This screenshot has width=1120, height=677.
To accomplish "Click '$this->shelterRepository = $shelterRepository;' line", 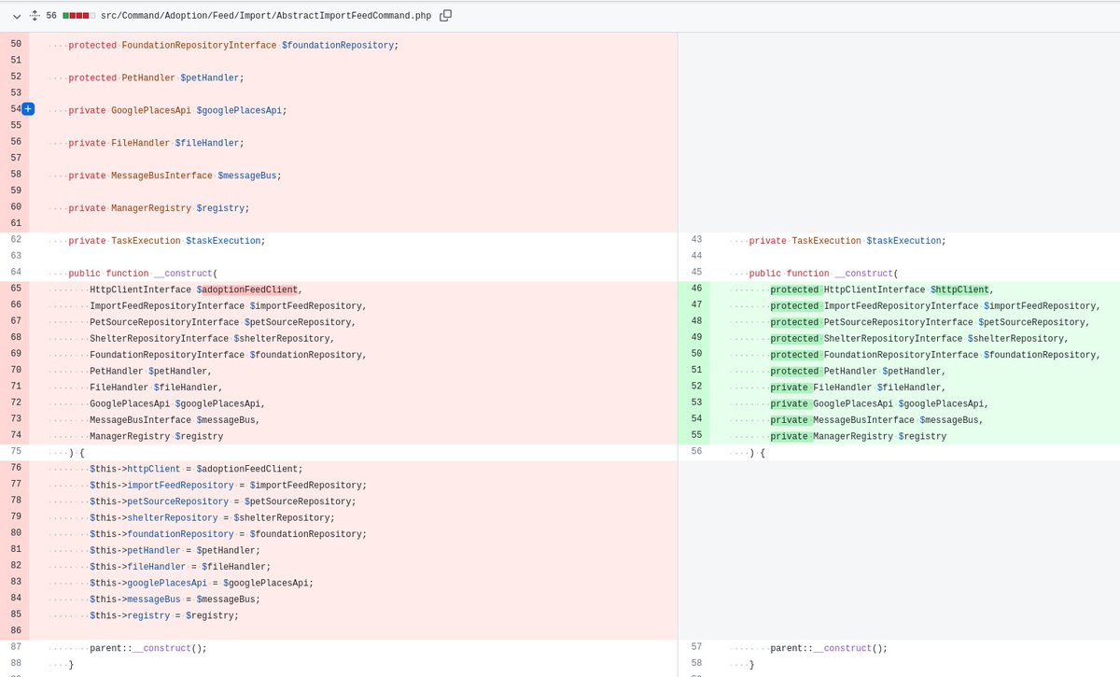I will 212,517.
